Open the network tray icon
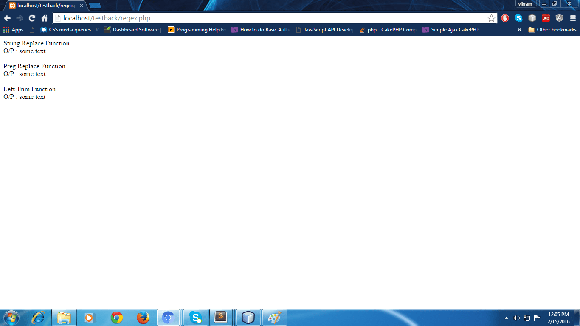Screen dimensions: 580x326 click(x=527, y=318)
